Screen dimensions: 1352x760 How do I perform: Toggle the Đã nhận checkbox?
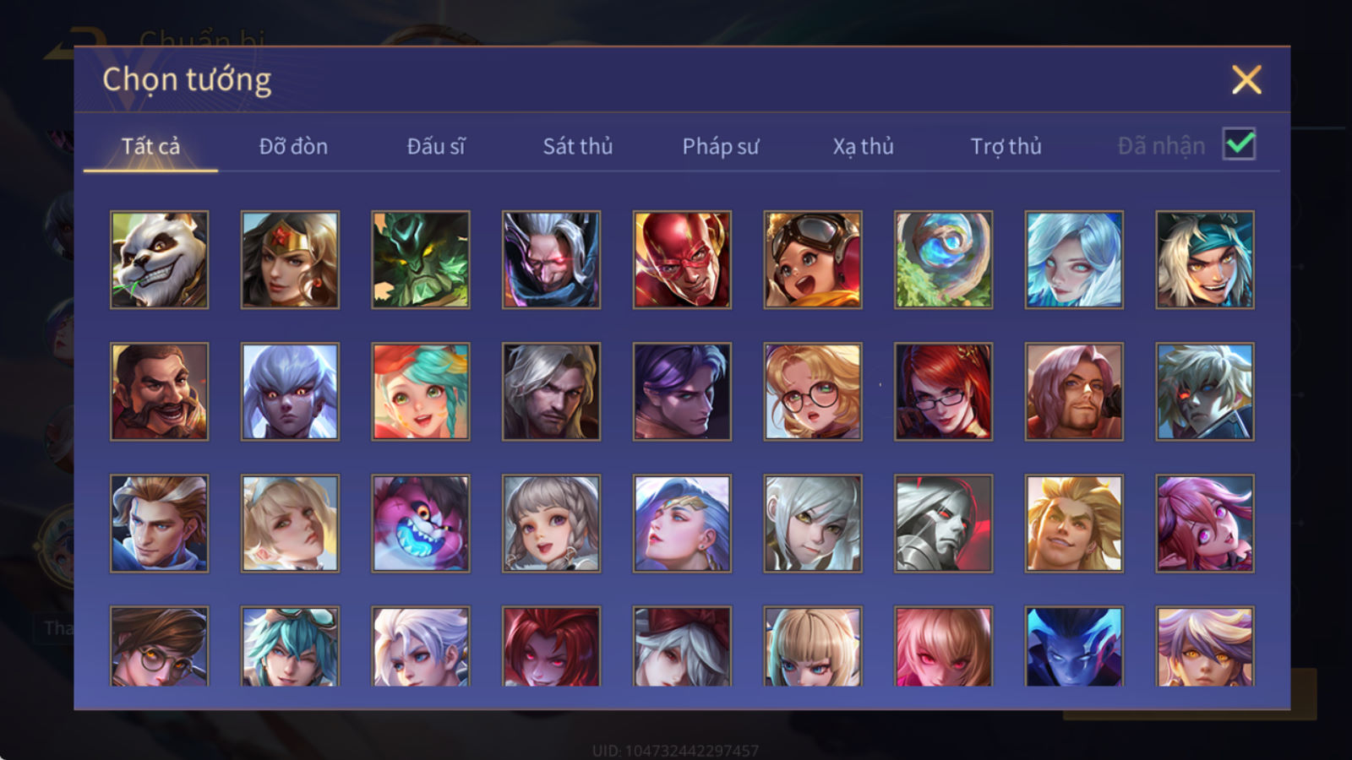point(1239,144)
